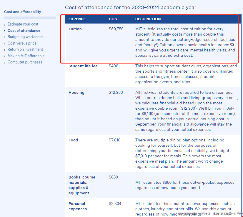This screenshot has height=217, width=243.
Task: Click the books out-of-pocket expenses description
Action: click(185, 185)
